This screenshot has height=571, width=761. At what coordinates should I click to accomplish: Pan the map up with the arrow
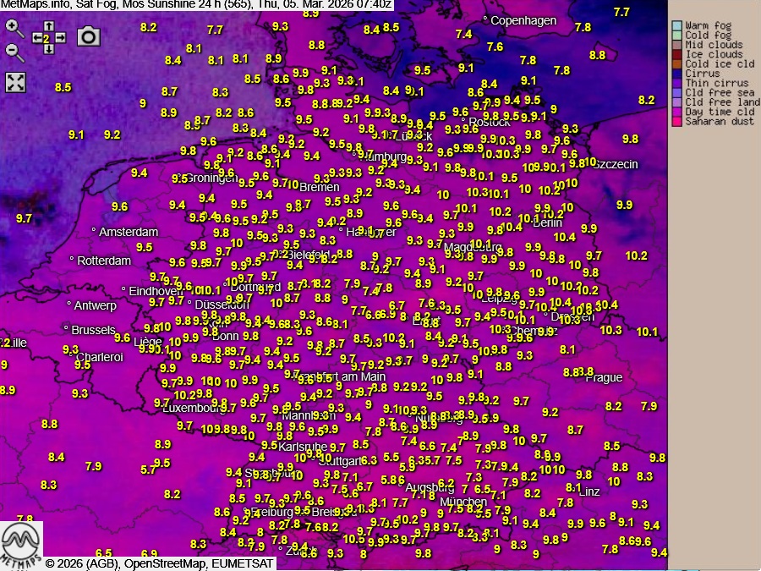coord(48,26)
